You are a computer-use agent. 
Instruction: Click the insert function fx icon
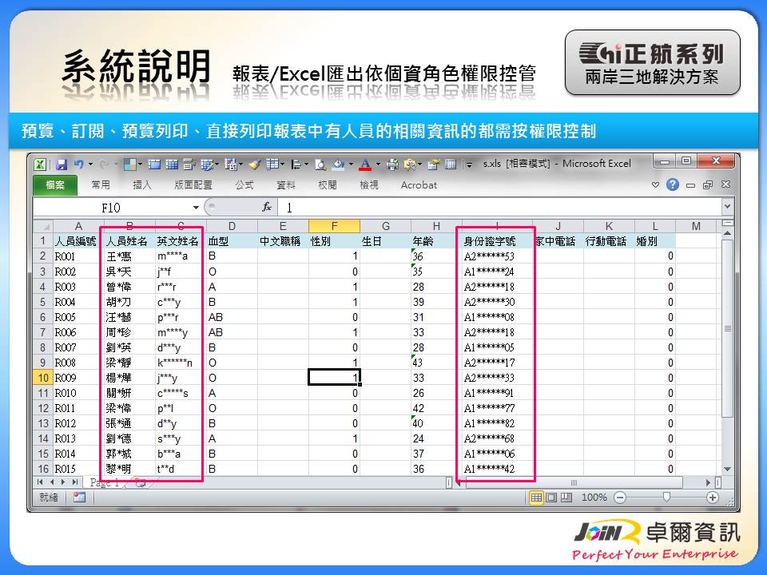click(267, 208)
